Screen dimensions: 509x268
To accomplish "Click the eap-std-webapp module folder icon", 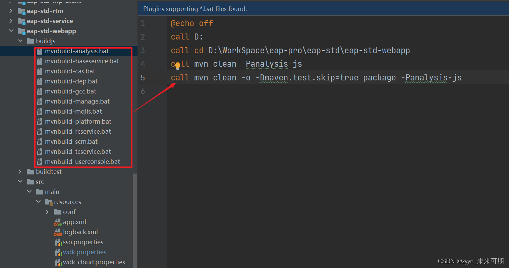I will pos(21,31).
